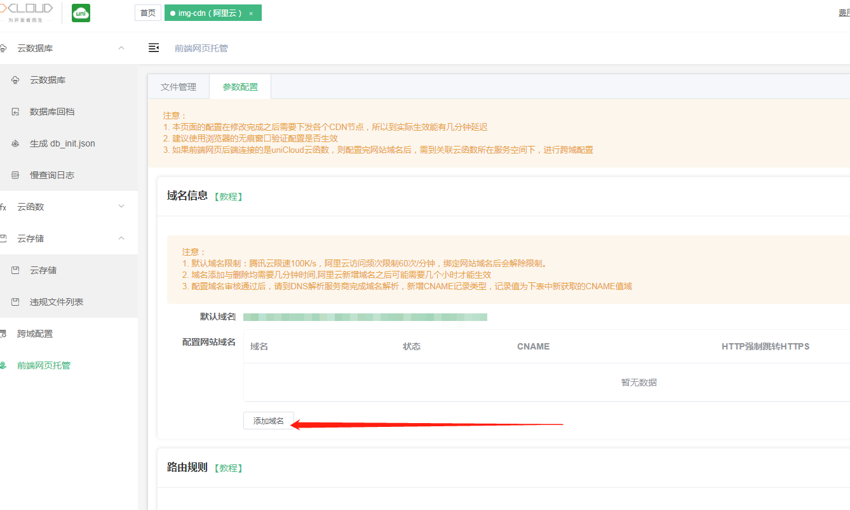The image size is (850, 510).
Task: Open the 教程 link next to 路由规则
Action: pyautogui.click(x=229, y=468)
